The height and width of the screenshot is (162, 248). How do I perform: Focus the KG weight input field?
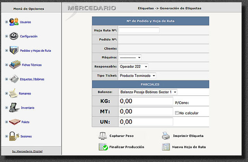(146, 101)
